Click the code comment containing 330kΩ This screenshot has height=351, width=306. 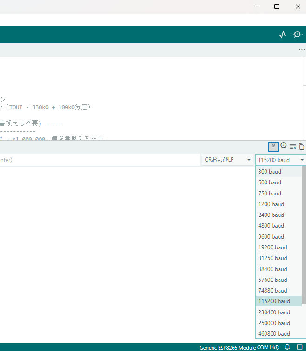[45, 107]
